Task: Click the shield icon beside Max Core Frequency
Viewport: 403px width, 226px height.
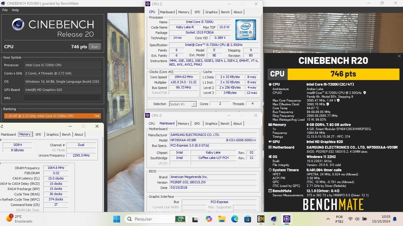Action: click(x=338, y=100)
